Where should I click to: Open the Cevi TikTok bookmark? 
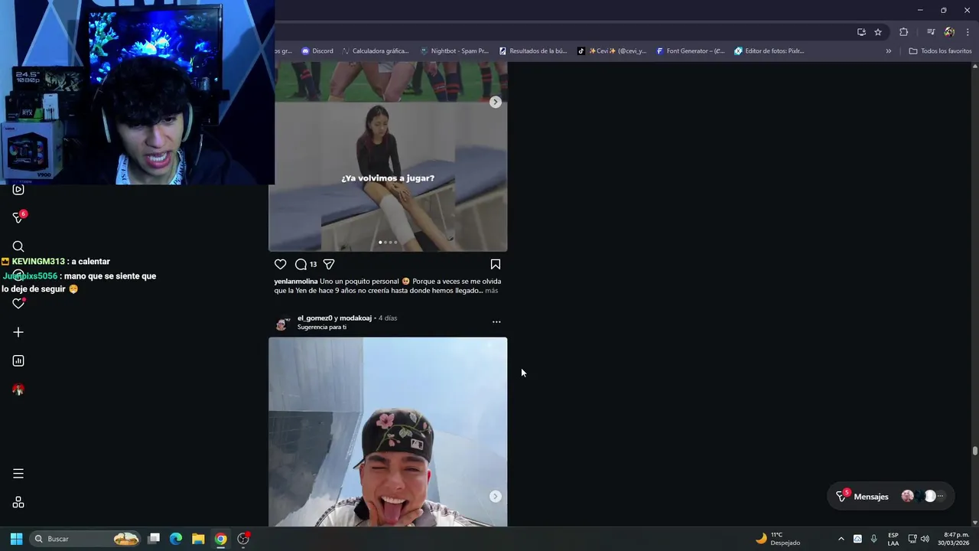click(x=611, y=51)
